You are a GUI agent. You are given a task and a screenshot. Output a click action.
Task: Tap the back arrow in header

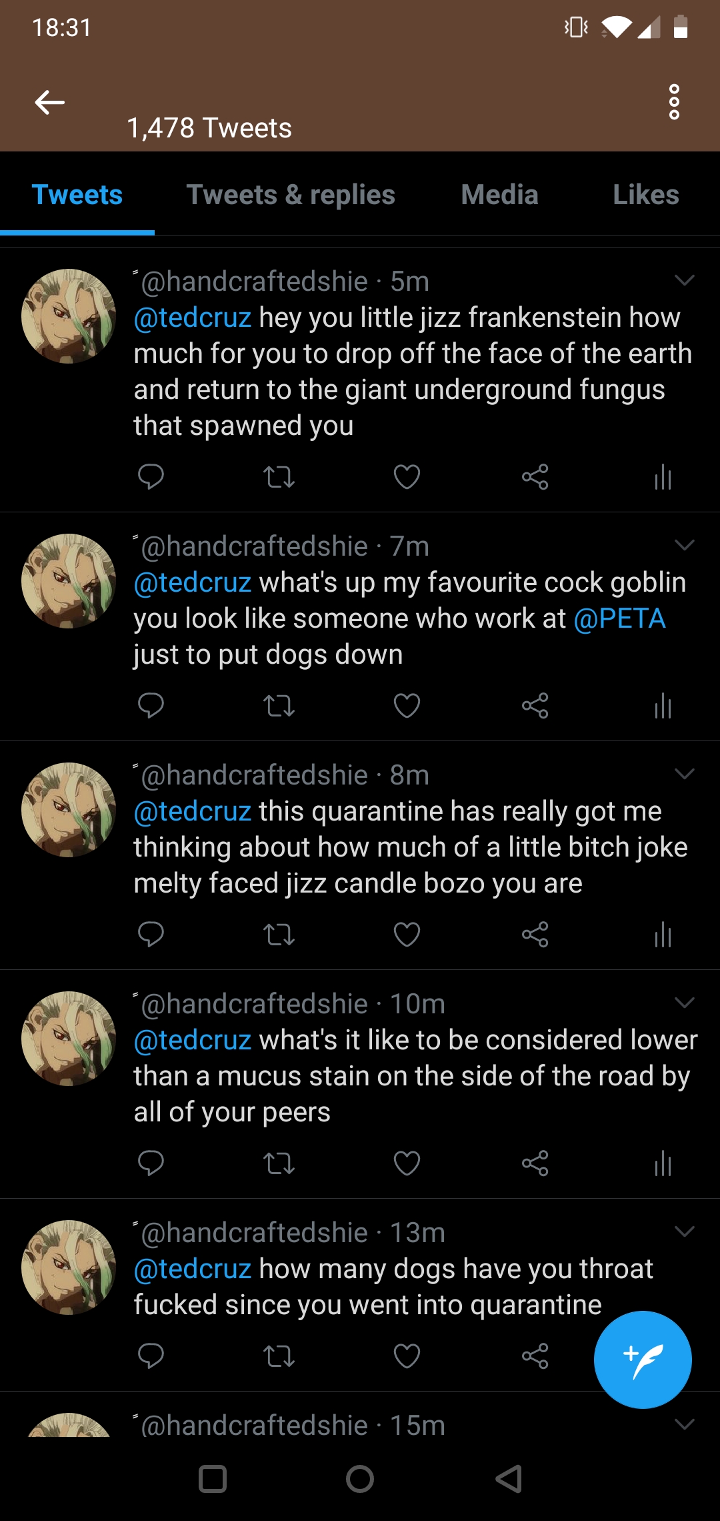(50, 102)
